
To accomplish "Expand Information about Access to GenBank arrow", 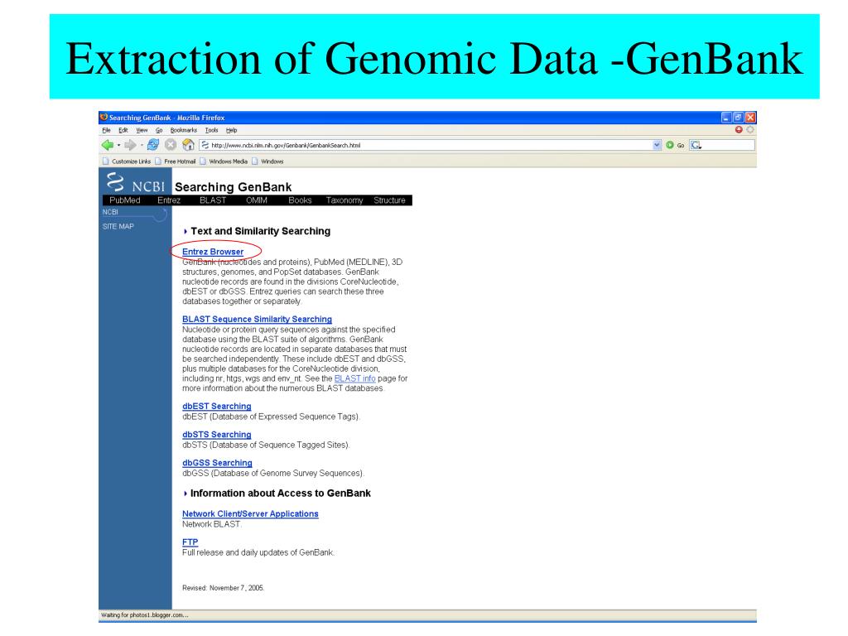I will coord(185,494).
